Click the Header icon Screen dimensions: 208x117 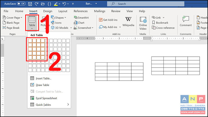[x=198, y=17]
